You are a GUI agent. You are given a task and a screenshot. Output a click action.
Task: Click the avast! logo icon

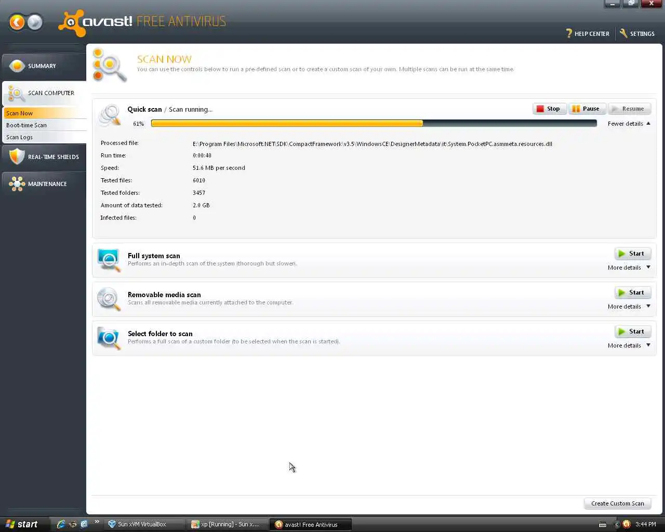point(71,23)
